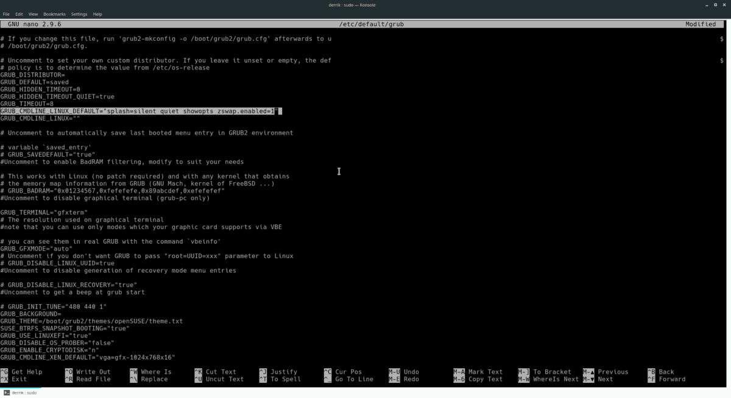Click the 'M-E Redo' shortcut label
Screen dimensions: 731x398
pos(404,379)
